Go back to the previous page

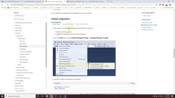(x=2, y=5)
